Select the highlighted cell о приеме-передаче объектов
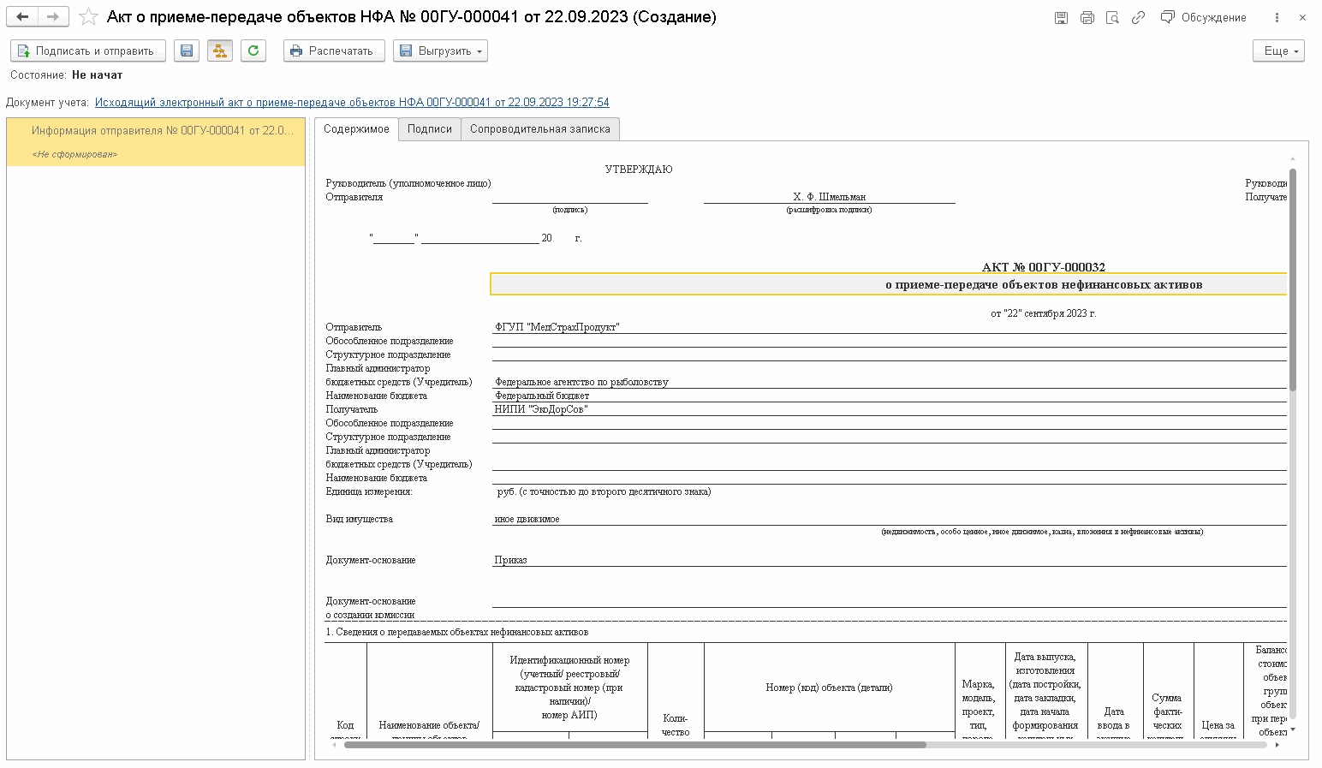 889,284
